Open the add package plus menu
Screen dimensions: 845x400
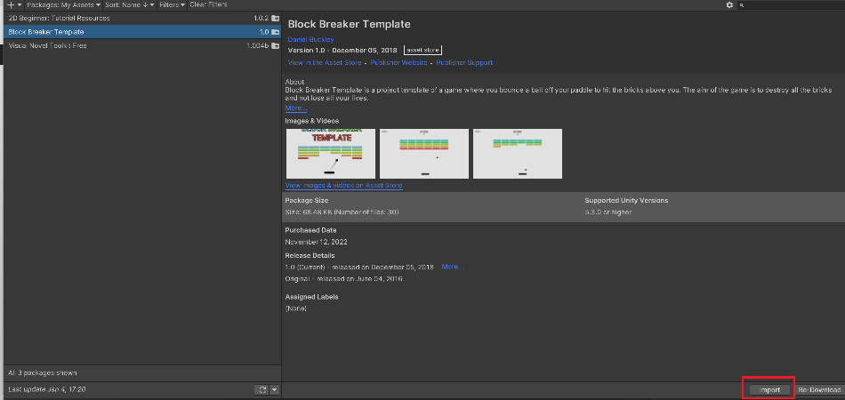click(15, 4)
